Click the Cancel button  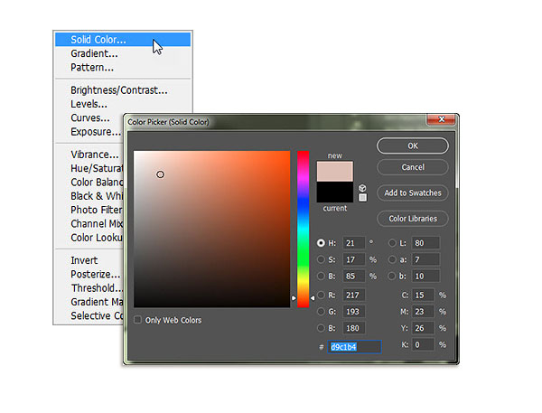click(x=413, y=167)
